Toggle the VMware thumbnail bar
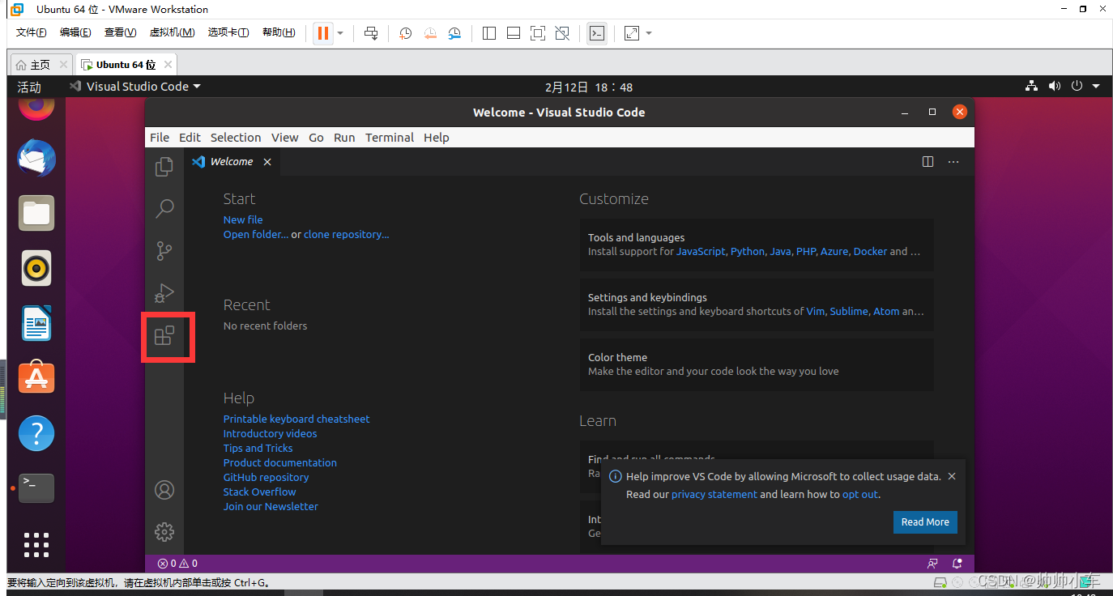 (x=513, y=33)
